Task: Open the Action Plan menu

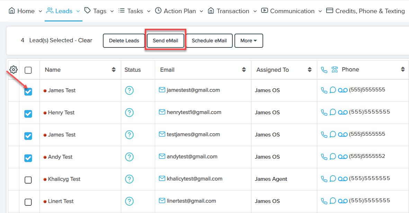Action: [x=180, y=11]
